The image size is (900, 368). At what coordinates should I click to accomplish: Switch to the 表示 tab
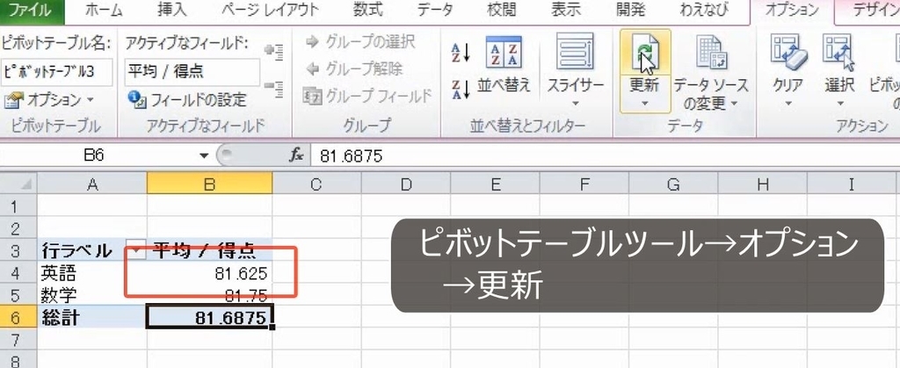(x=565, y=9)
